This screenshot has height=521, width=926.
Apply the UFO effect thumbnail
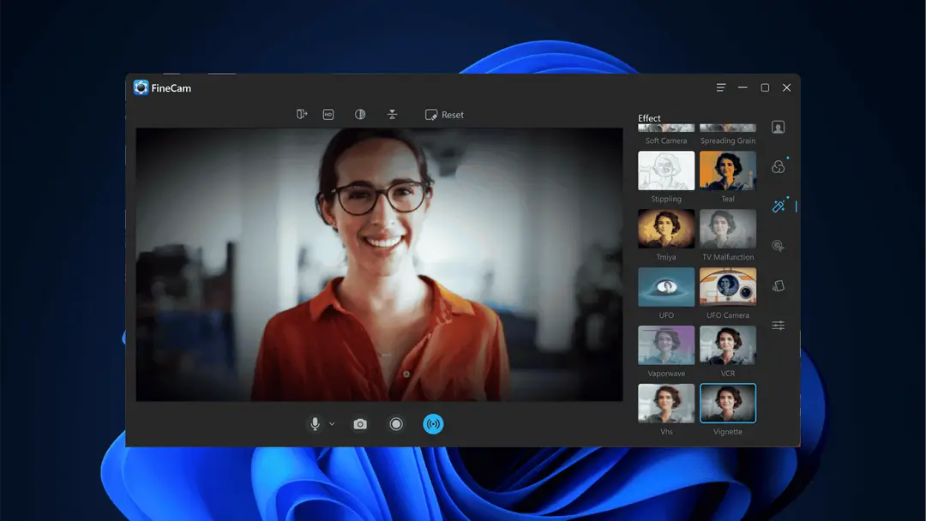666,287
